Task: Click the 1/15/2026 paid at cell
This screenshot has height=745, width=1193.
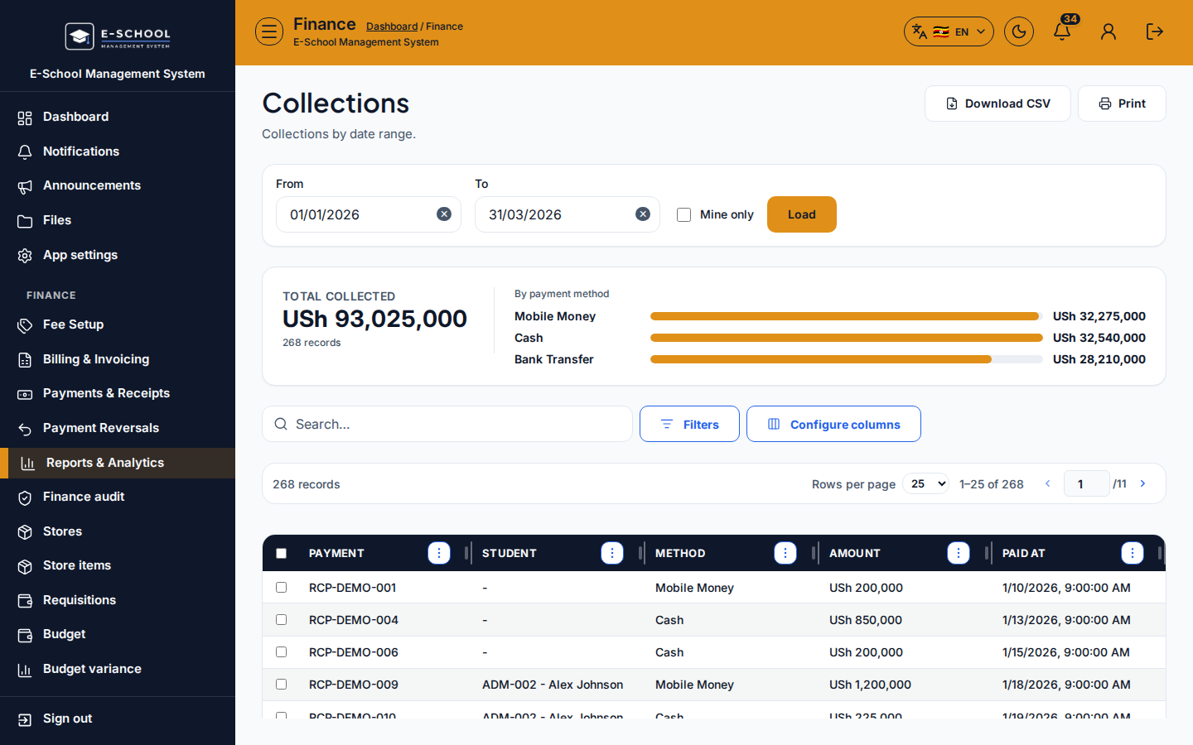Action: tap(1066, 652)
